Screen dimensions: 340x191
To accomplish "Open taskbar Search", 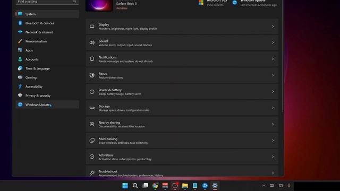I will 135,186.
